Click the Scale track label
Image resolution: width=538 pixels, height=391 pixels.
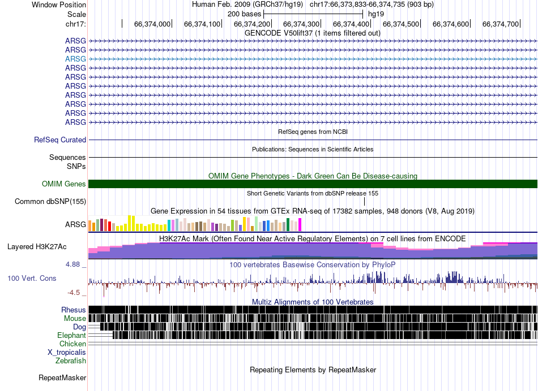pyautogui.click(x=76, y=14)
